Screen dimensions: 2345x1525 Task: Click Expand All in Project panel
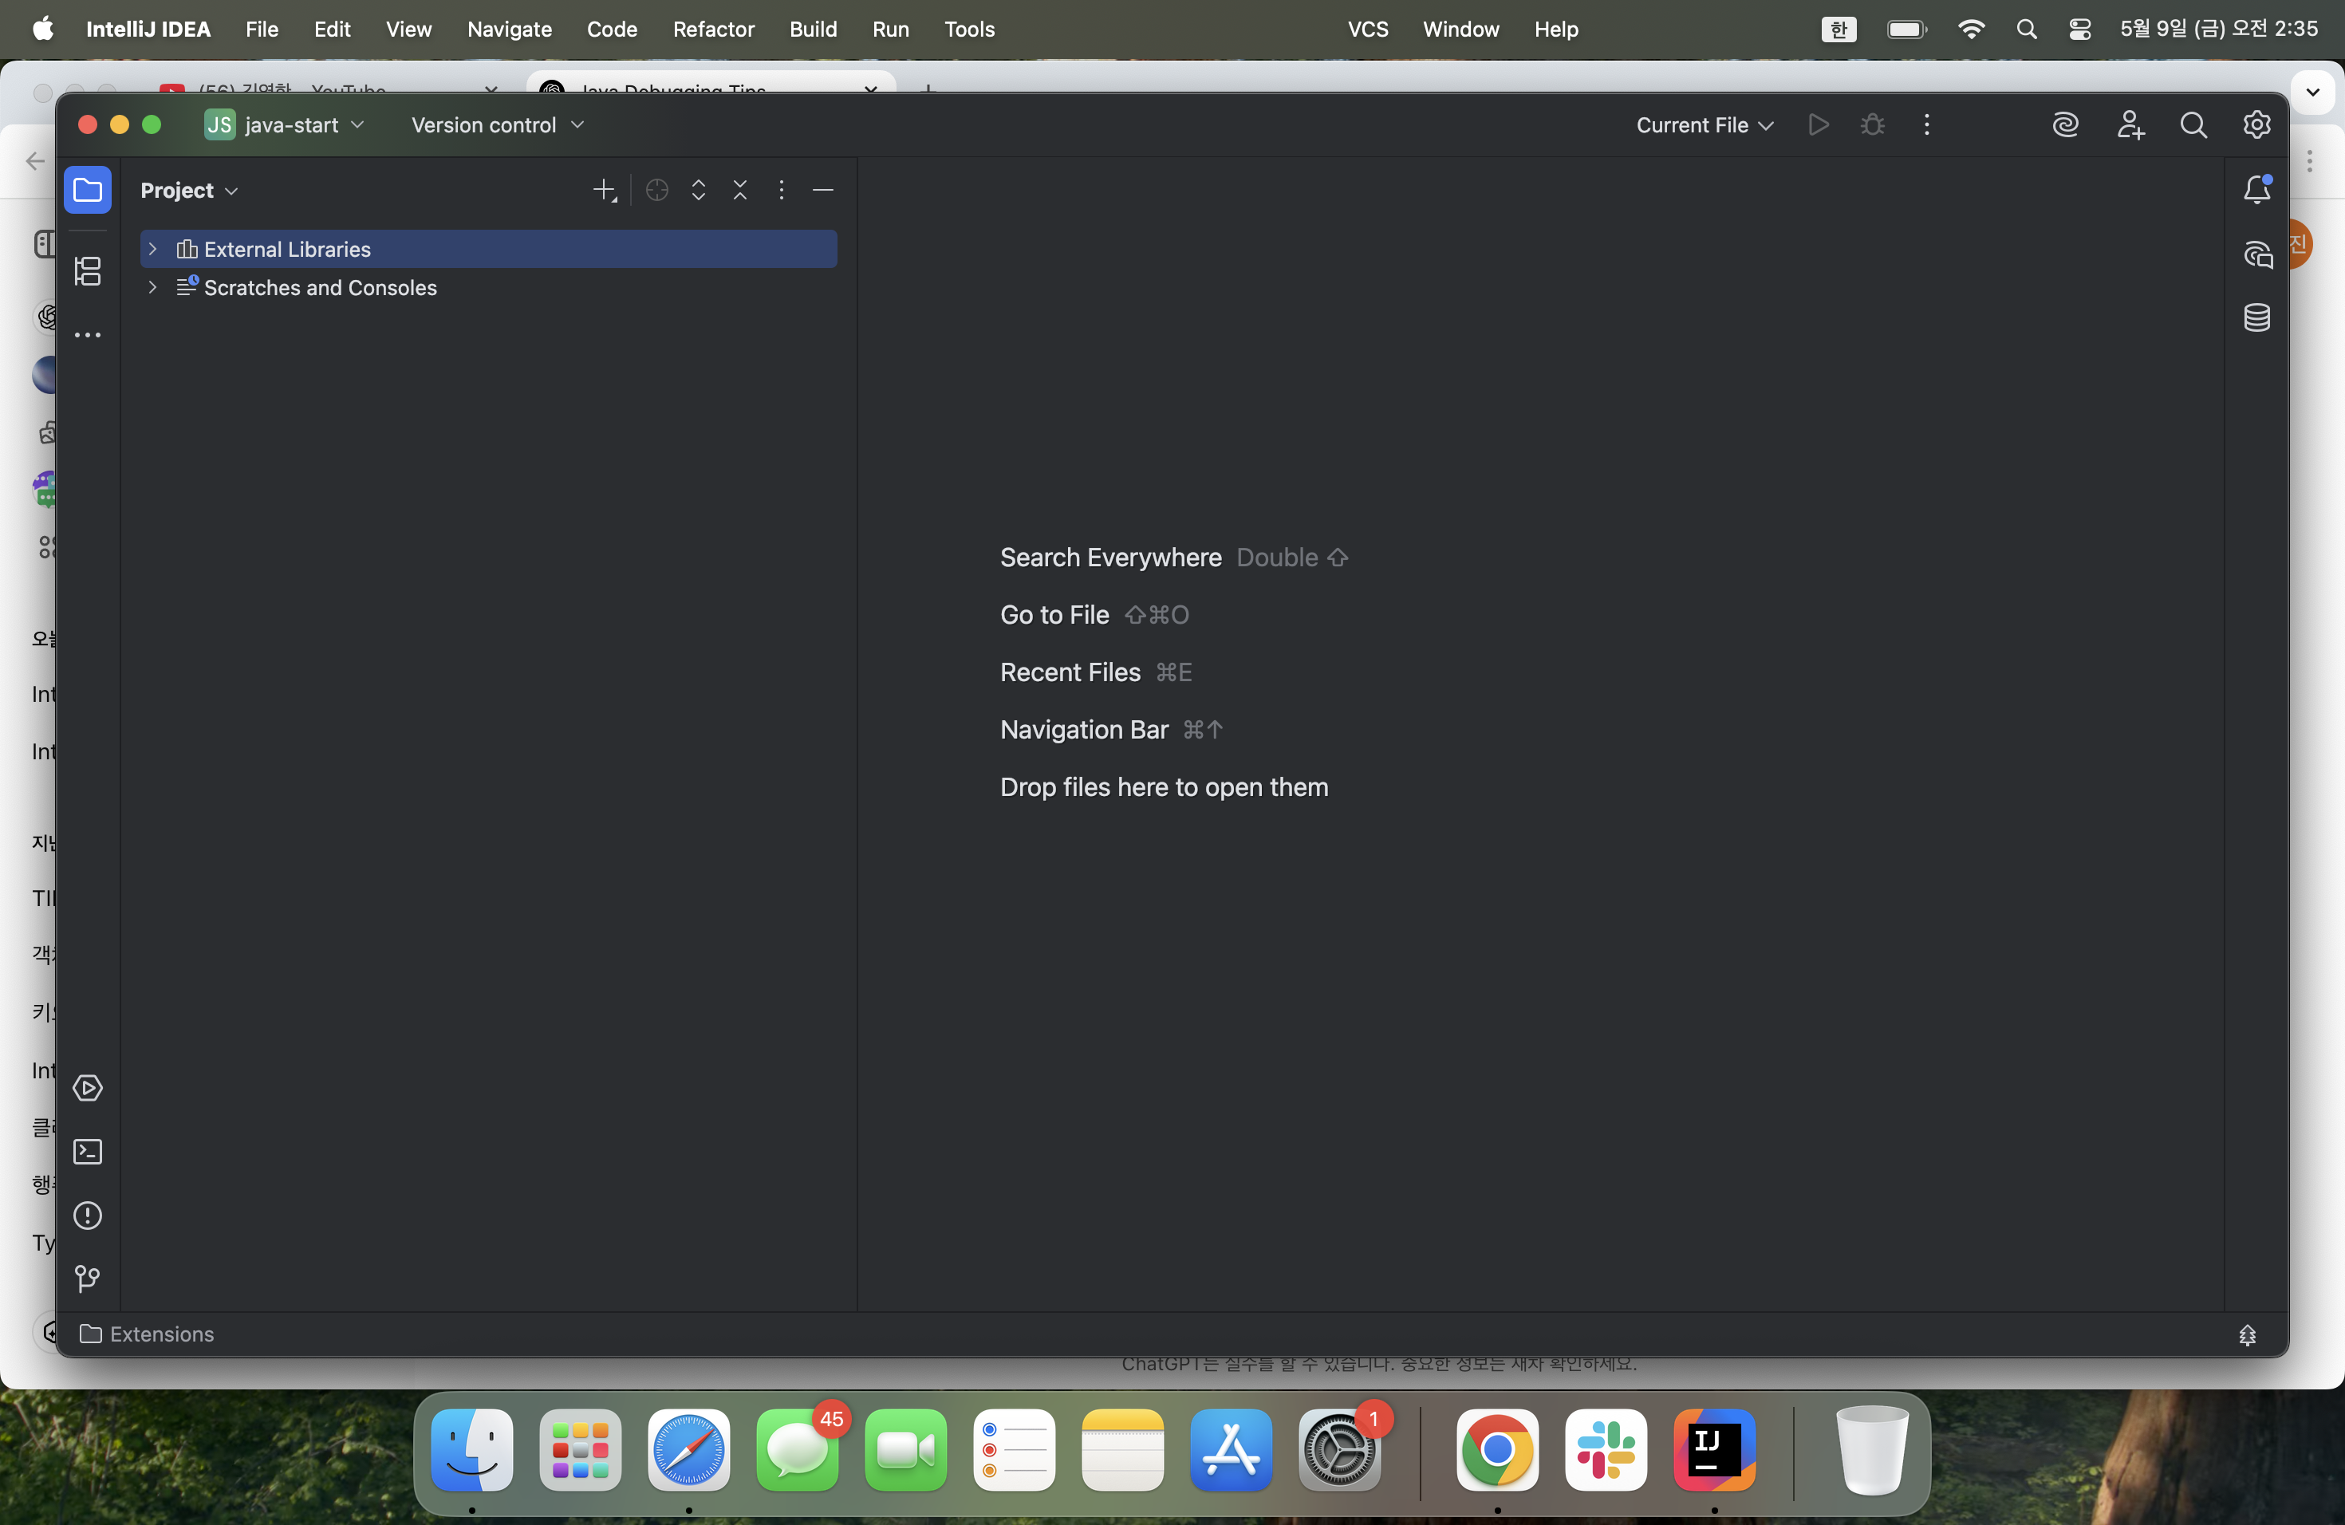coord(699,190)
